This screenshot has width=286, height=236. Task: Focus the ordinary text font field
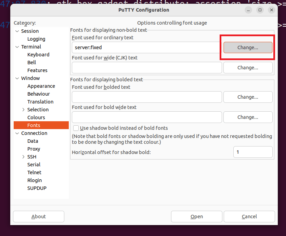point(147,47)
